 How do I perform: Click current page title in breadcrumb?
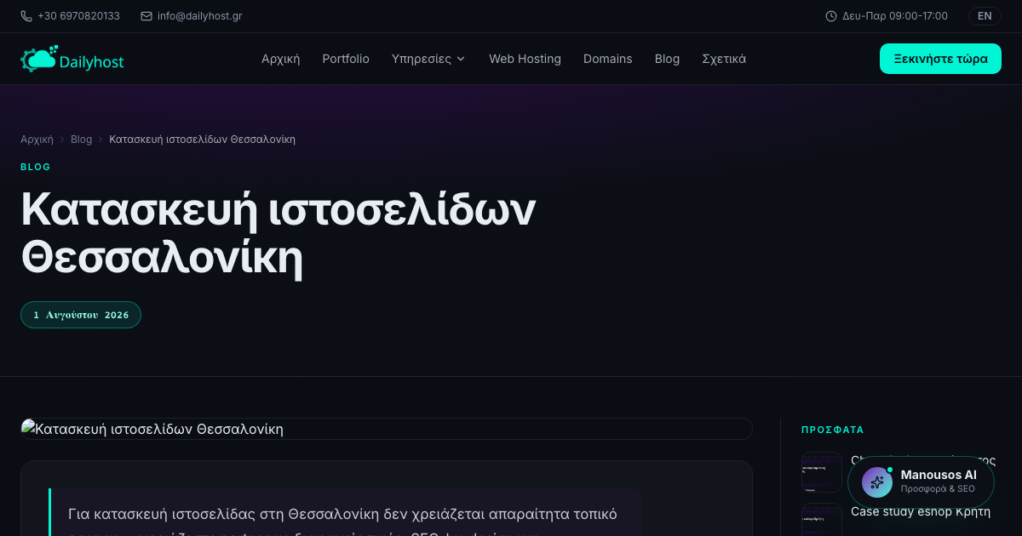203,139
